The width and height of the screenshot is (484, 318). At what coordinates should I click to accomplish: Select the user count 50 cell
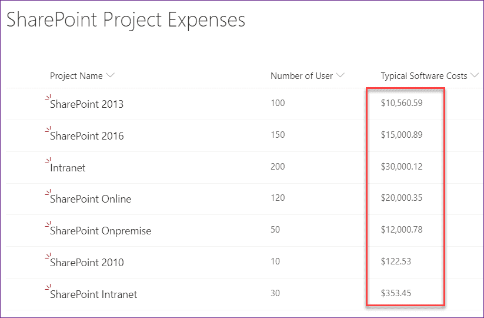275,230
